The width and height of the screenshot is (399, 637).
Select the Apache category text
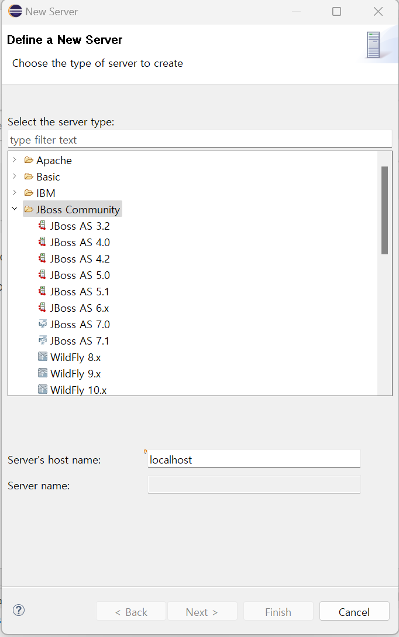tap(54, 161)
